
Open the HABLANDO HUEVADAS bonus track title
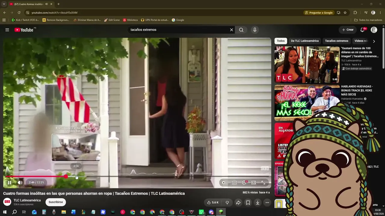point(357,90)
